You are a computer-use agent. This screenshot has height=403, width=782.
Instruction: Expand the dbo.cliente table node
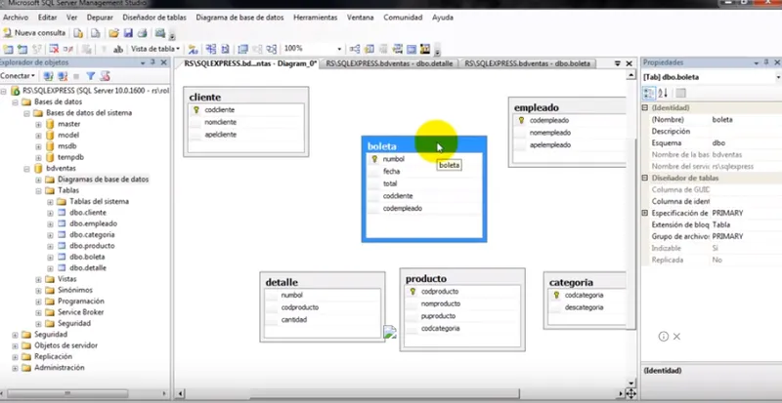(50, 213)
